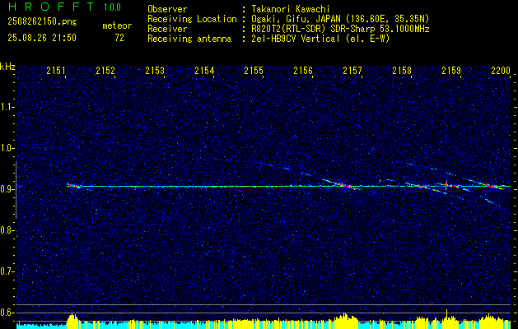This screenshot has width=518, height=329.
Task: Click the meteor label
Action: pyautogui.click(x=117, y=25)
